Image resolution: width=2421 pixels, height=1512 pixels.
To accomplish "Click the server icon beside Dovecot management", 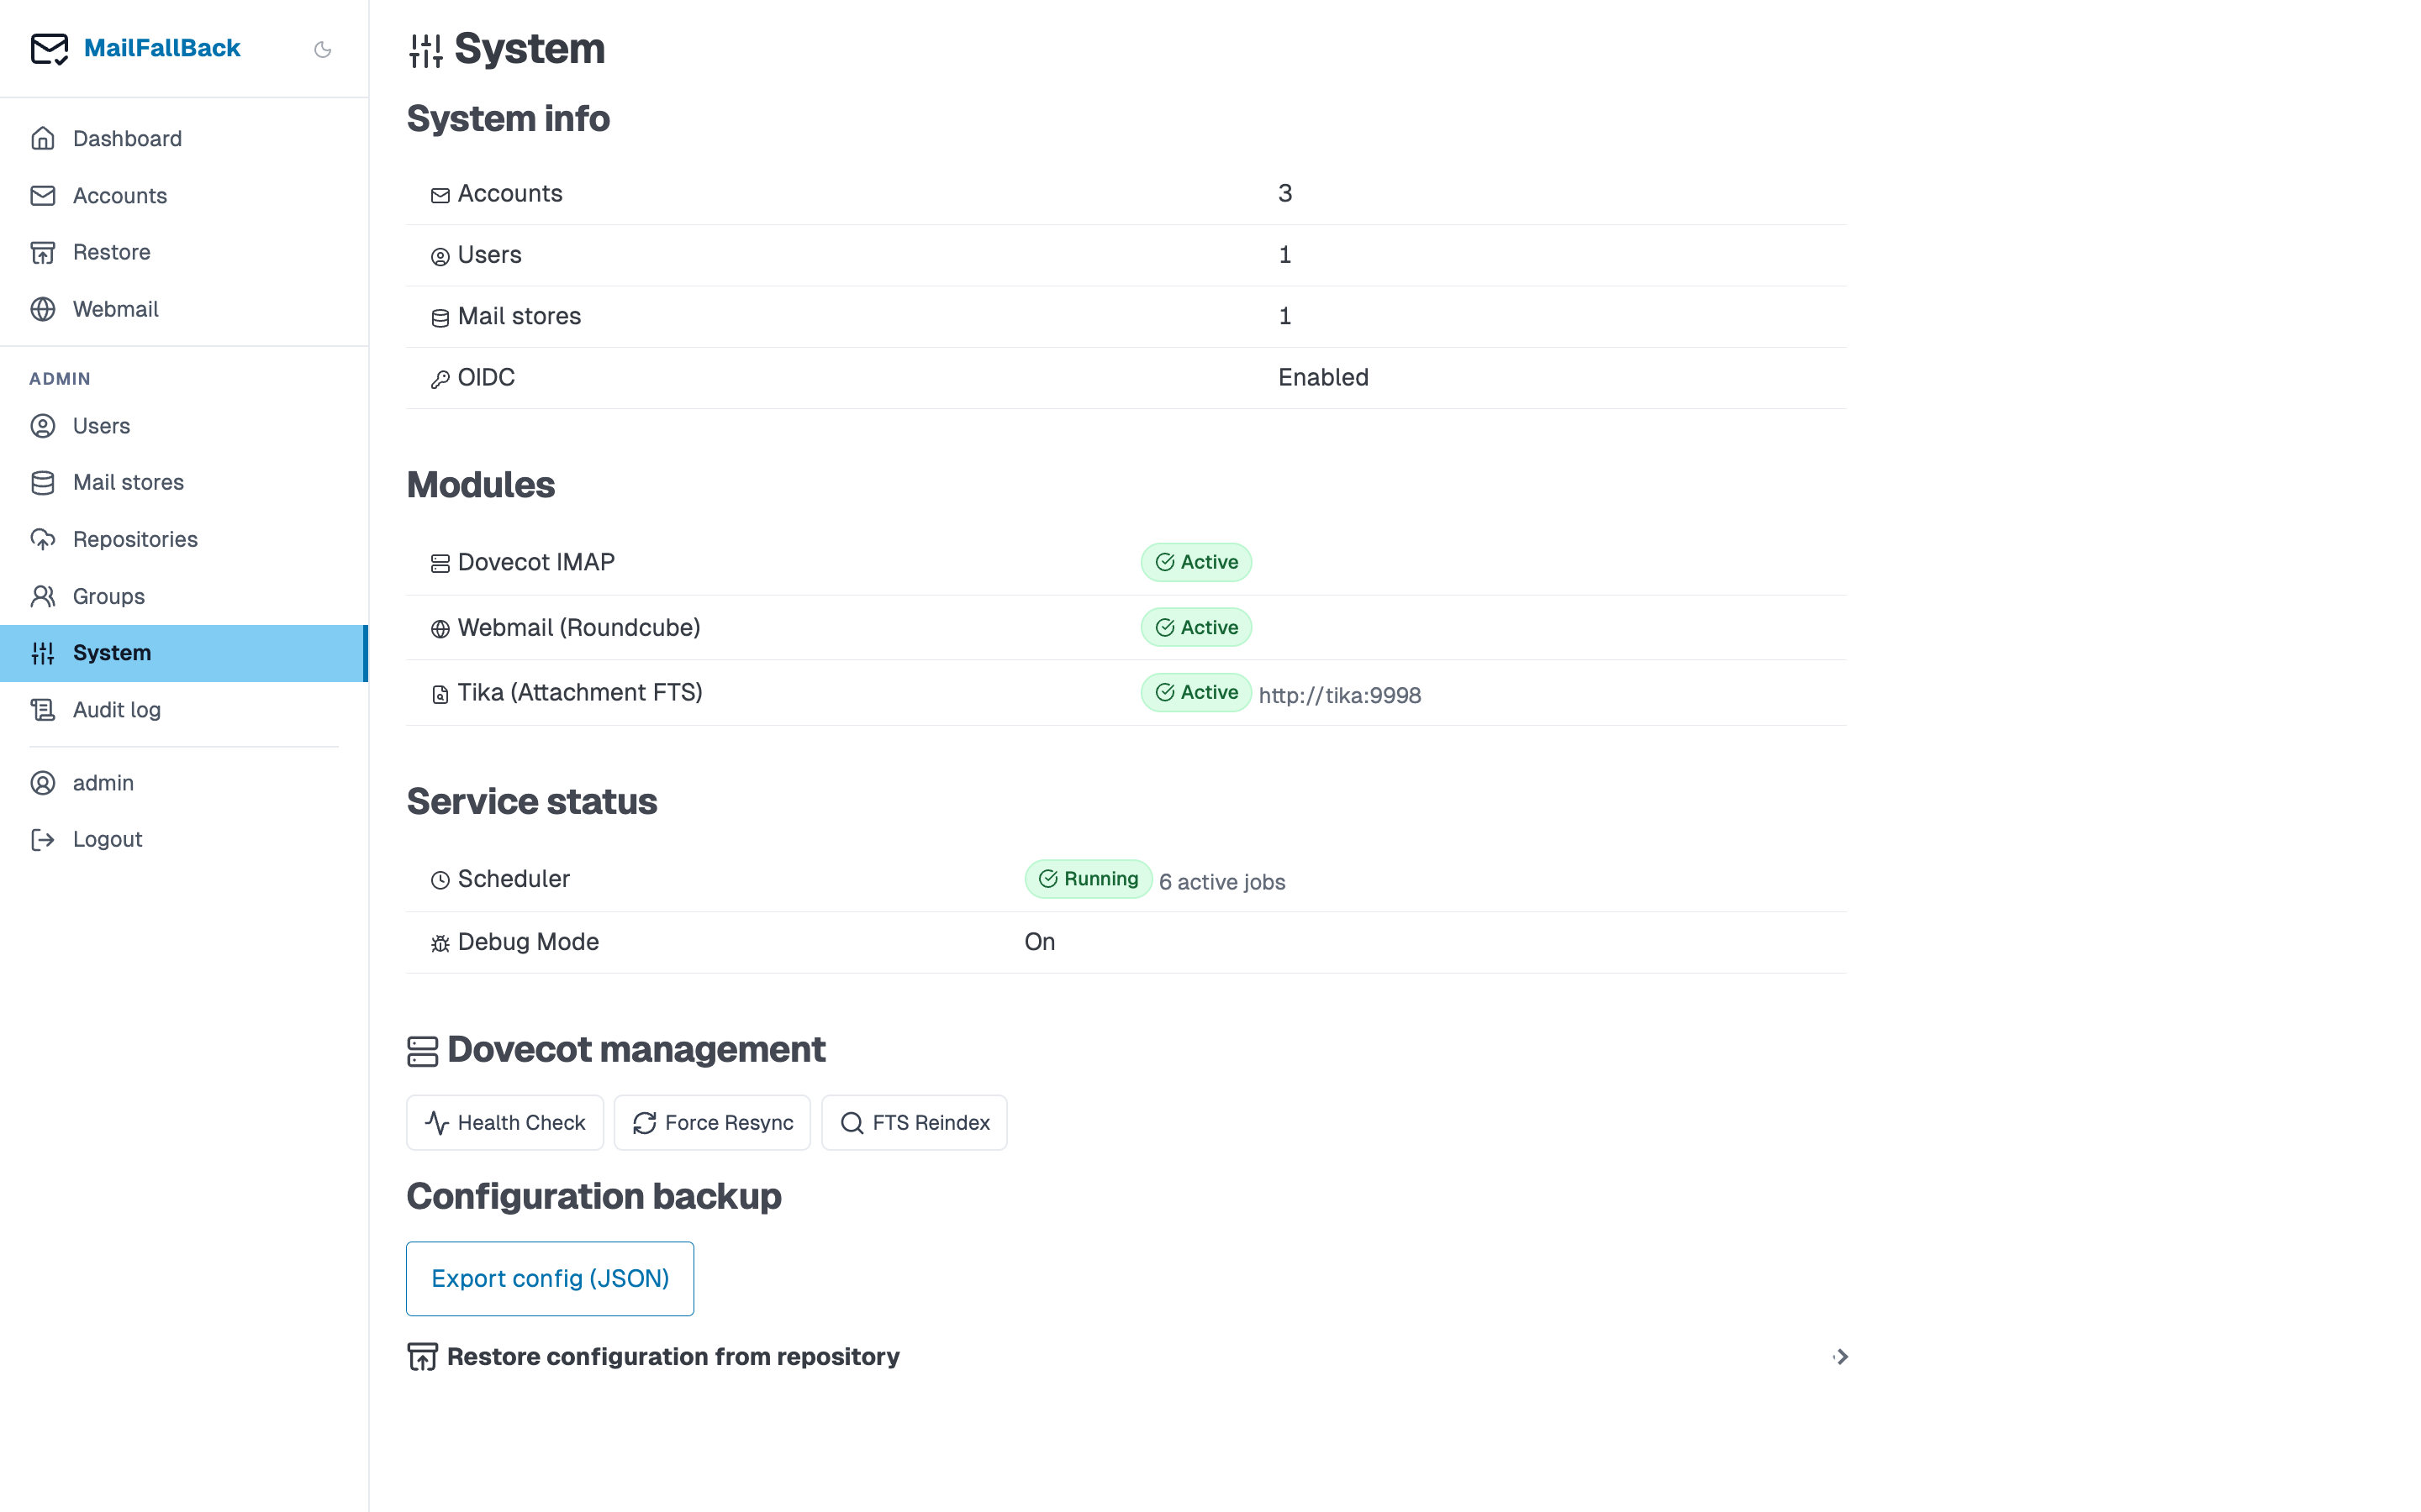I will tap(423, 1051).
